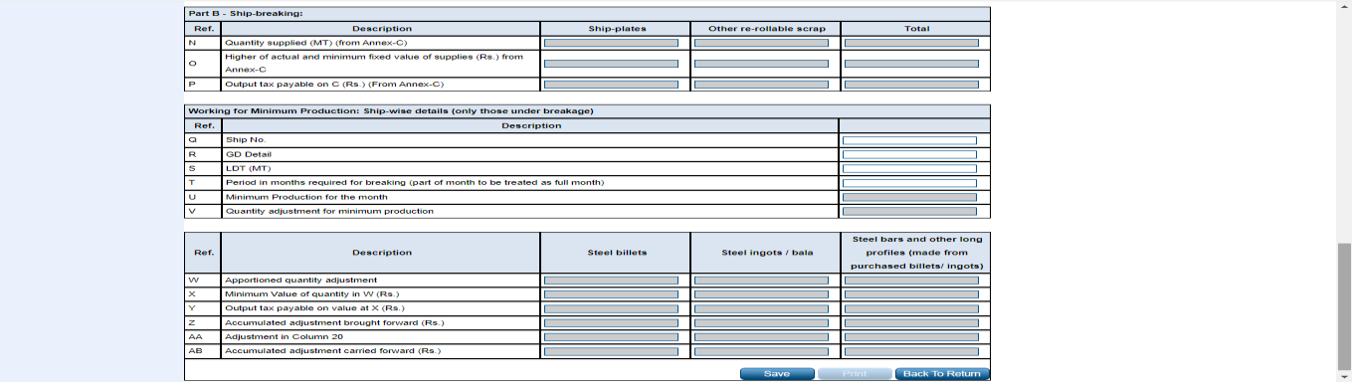
Task: Click the 'Total' column header
Action: [916, 29]
